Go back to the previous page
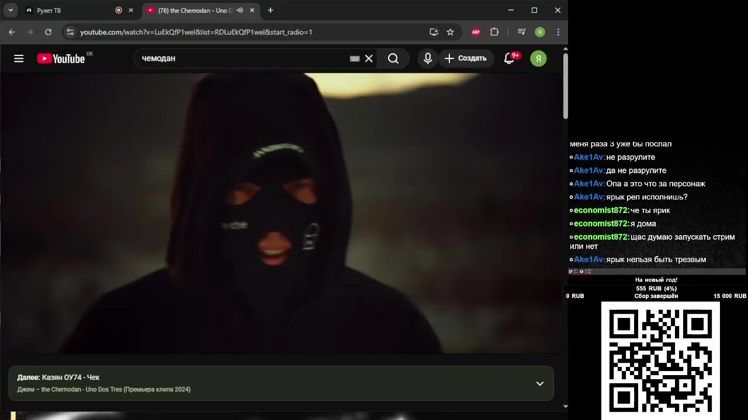Viewport: 748px width, 420px height. coord(12,32)
